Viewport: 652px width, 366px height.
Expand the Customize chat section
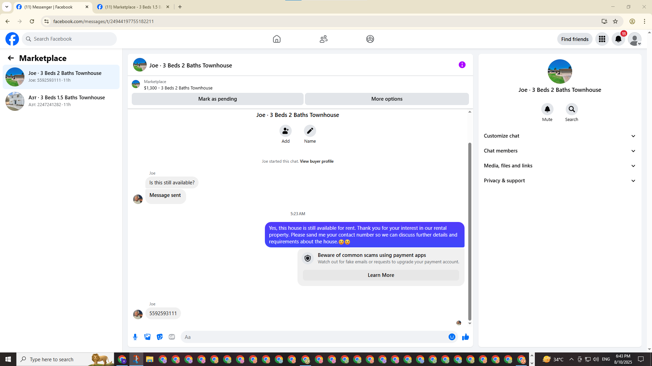559,136
